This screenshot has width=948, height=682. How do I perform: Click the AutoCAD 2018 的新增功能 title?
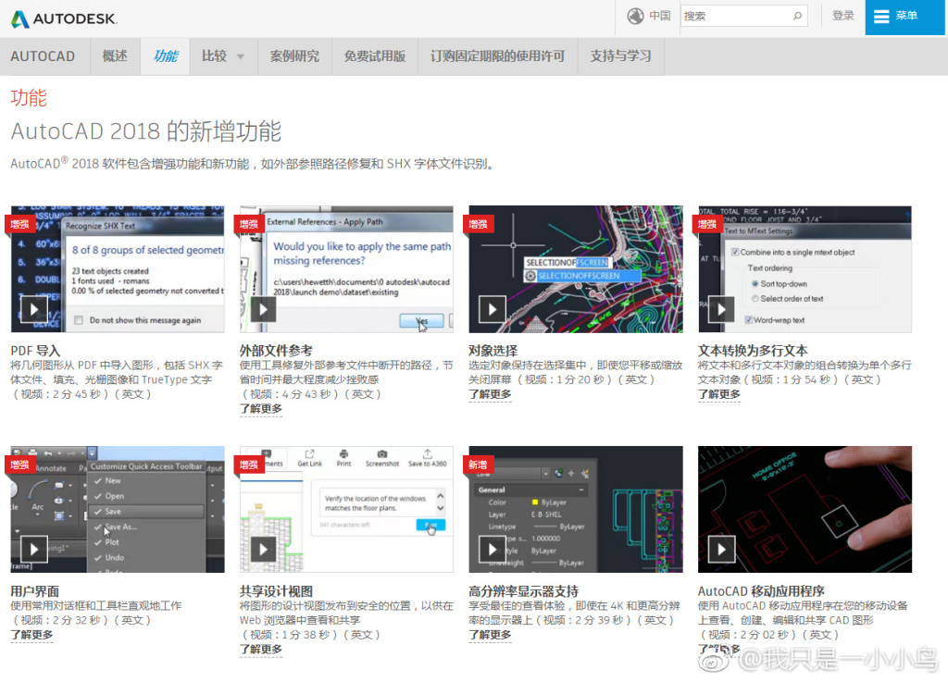146,131
